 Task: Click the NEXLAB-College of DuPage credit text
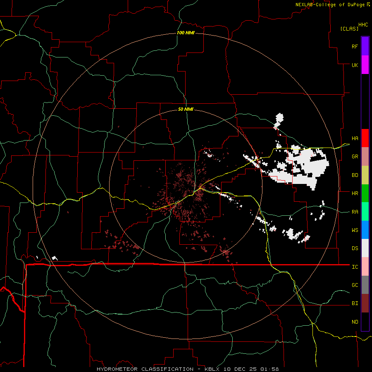(x=330, y=5)
